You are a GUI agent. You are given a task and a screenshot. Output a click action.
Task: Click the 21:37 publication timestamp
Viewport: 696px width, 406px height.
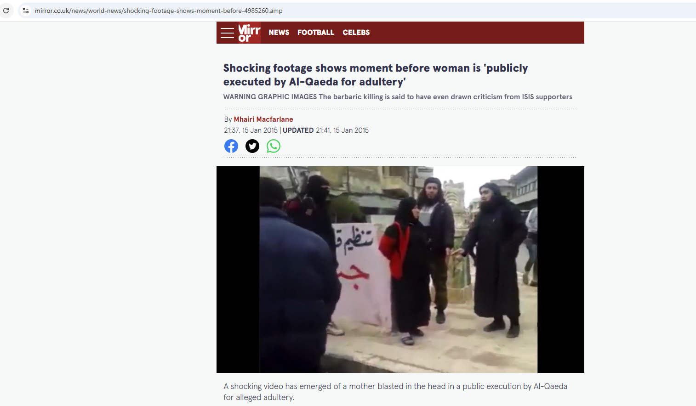[251, 130]
